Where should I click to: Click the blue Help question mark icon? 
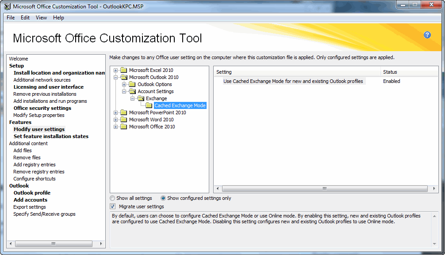(427, 35)
